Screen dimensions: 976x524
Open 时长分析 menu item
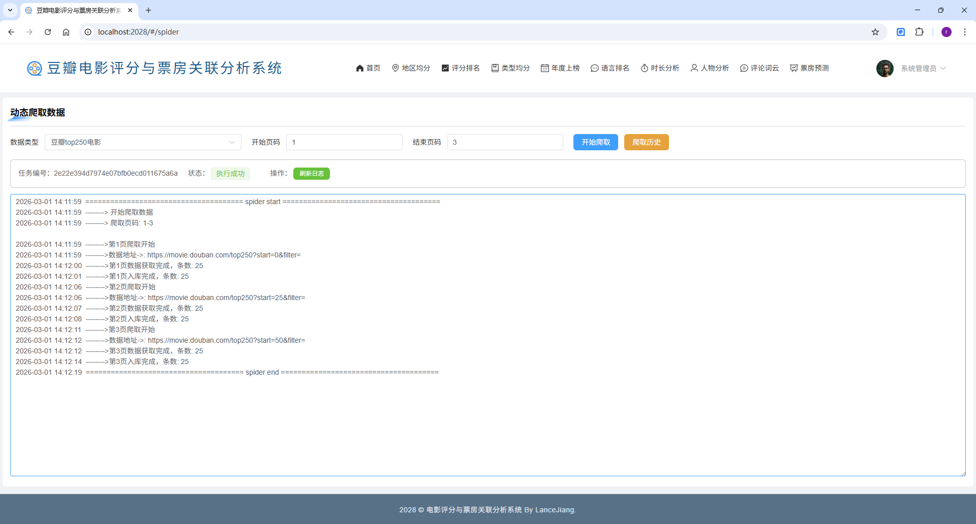(x=660, y=68)
